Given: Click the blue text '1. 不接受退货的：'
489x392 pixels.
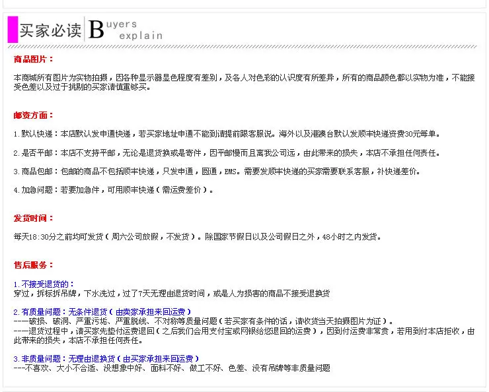Looking at the screenshot, I should click(44, 284).
